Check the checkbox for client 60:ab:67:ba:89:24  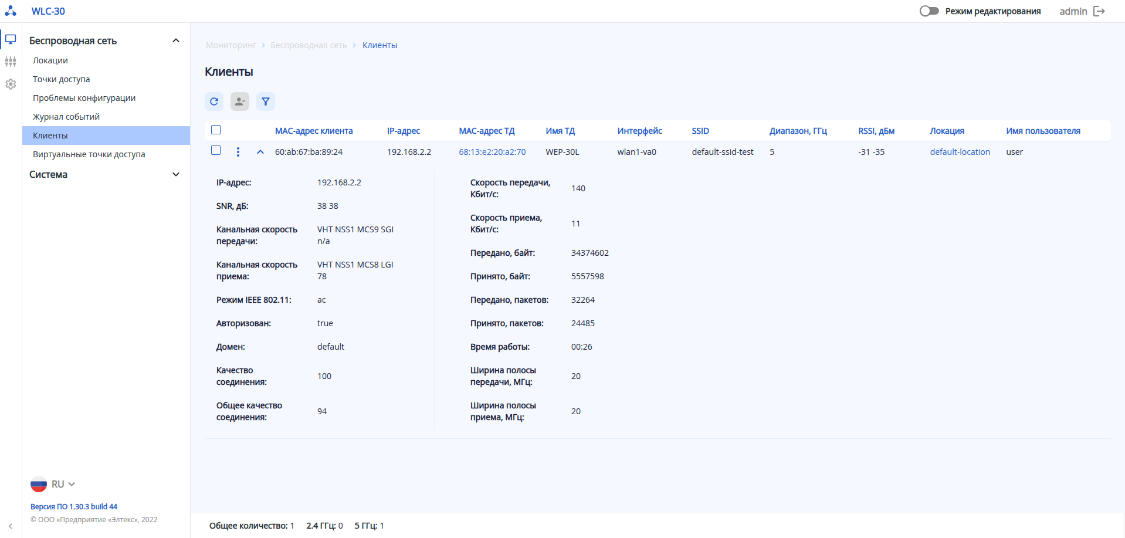(x=216, y=151)
